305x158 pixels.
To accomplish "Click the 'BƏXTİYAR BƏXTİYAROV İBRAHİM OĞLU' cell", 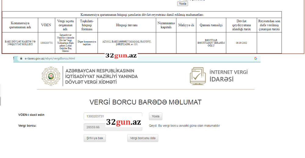I will pos(211,43).
